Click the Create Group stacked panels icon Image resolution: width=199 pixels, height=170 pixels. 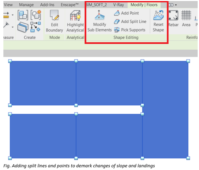(23, 27)
